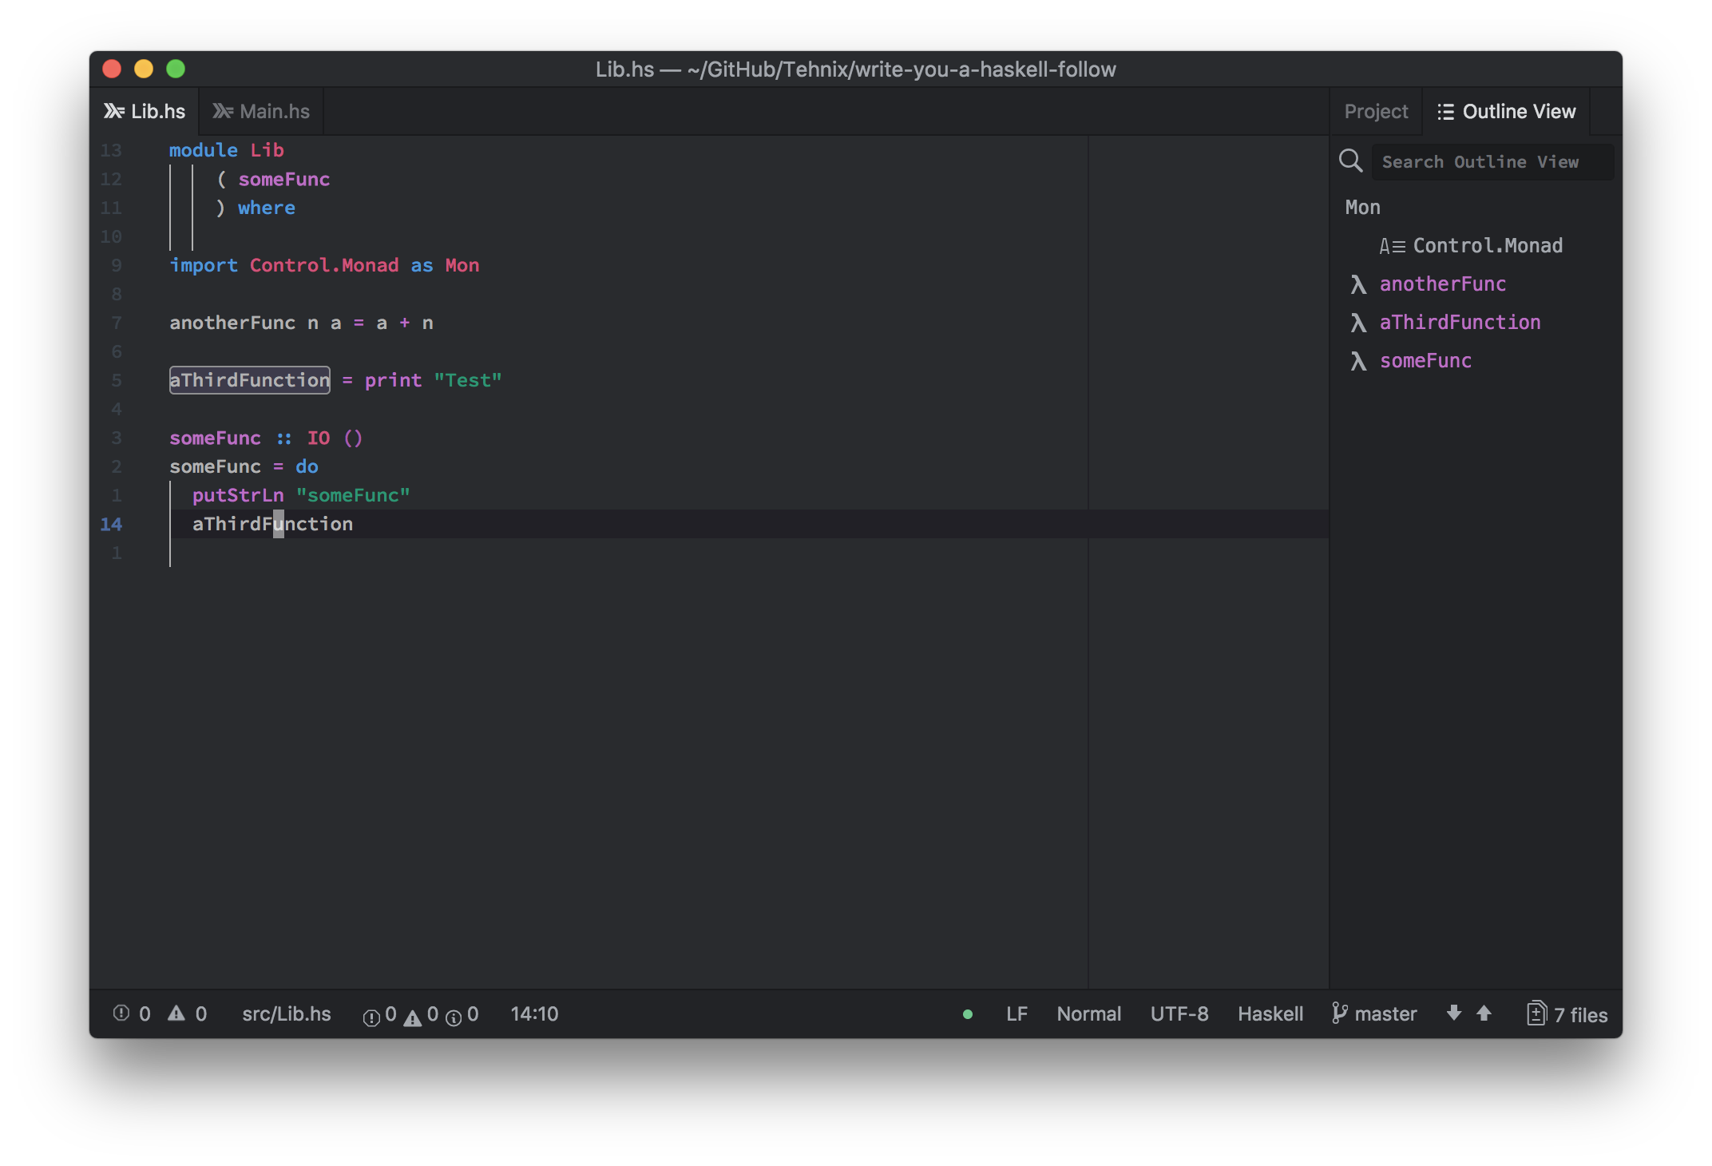
Task: Click the alias icon beside Control.Monad
Action: 1392,247
